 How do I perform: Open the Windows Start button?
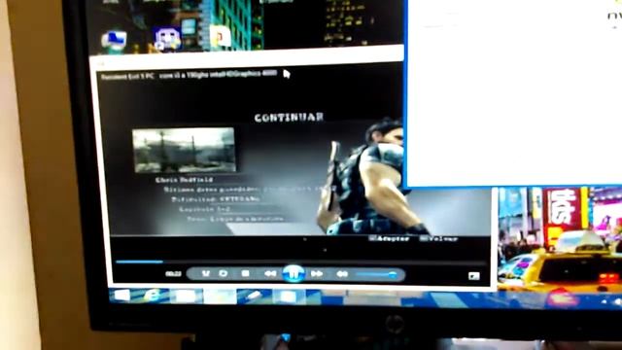(121, 296)
